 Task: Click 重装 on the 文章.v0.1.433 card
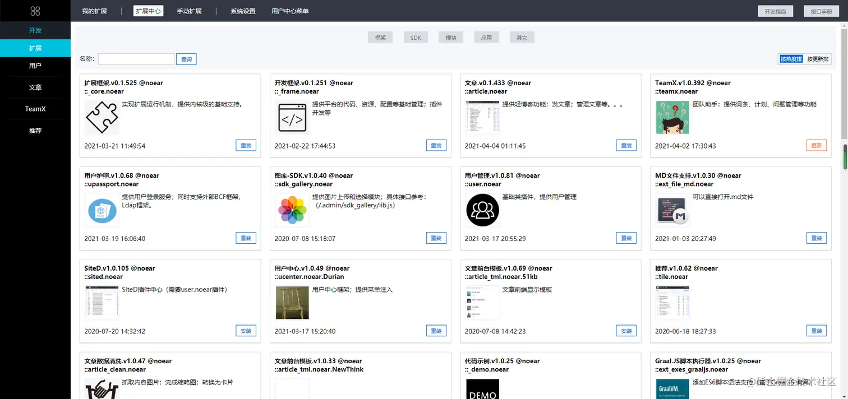coord(626,145)
